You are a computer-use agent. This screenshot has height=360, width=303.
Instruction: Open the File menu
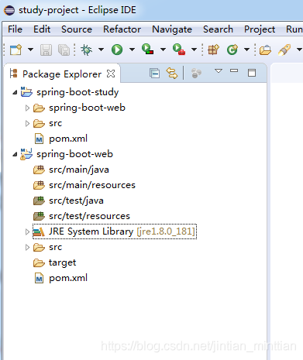[x=15, y=29]
